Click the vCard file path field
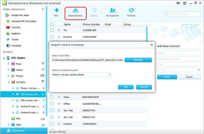The width and height of the screenshot is (204, 134). pyautogui.click(x=88, y=60)
